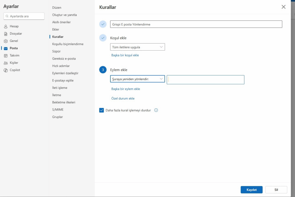Click the Dosyalar document icon
This screenshot has width=295, height=197.
coord(6,34)
